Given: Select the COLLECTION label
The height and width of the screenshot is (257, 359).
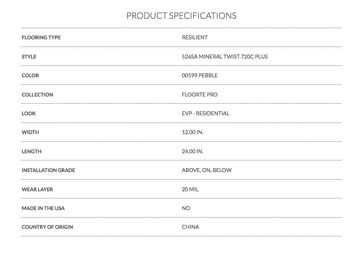Looking at the screenshot, I should click(37, 95).
